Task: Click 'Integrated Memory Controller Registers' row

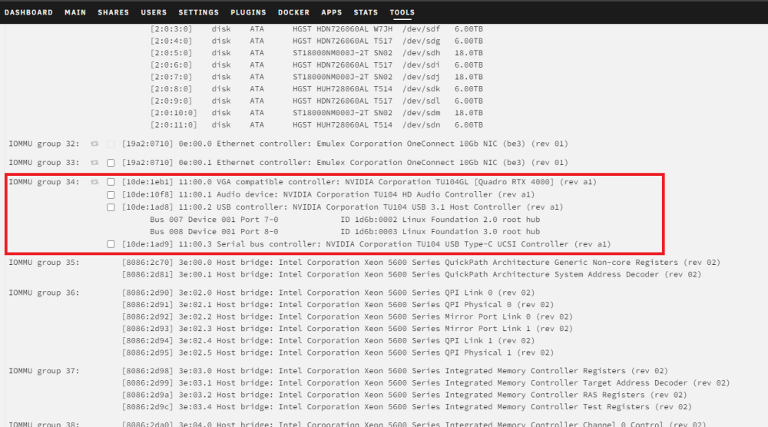Action: [395, 371]
